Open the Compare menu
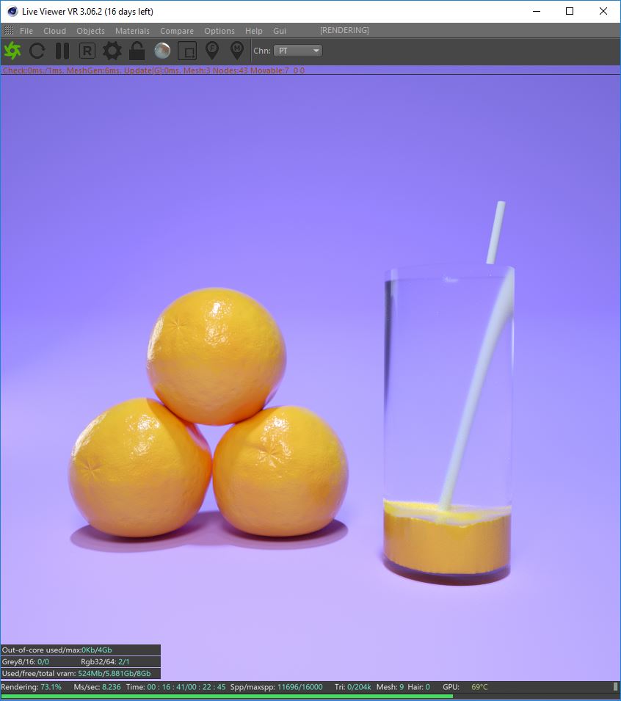The width and height of the screenshot is (621, 701). point(177,31)
